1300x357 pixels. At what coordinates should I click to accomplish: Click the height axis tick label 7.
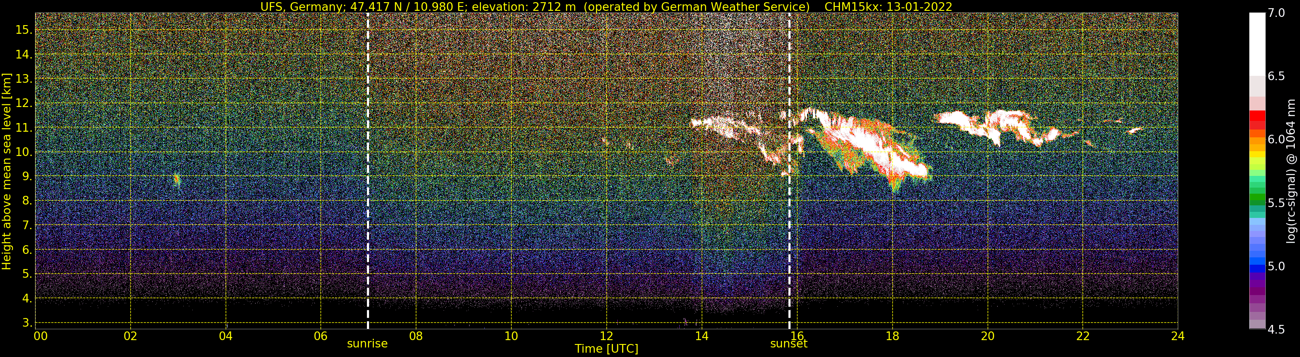point(27,225)
